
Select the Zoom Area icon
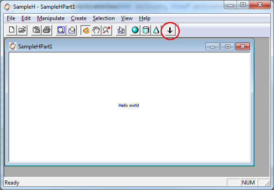coord(72,30)
